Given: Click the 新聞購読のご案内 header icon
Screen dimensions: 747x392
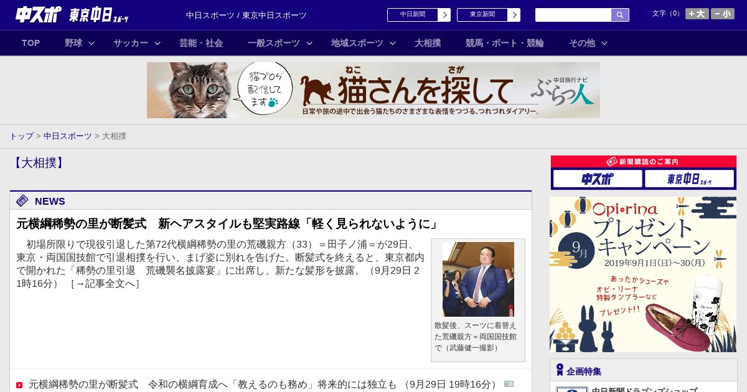Looking at the screenshot, I should [612, 161].
